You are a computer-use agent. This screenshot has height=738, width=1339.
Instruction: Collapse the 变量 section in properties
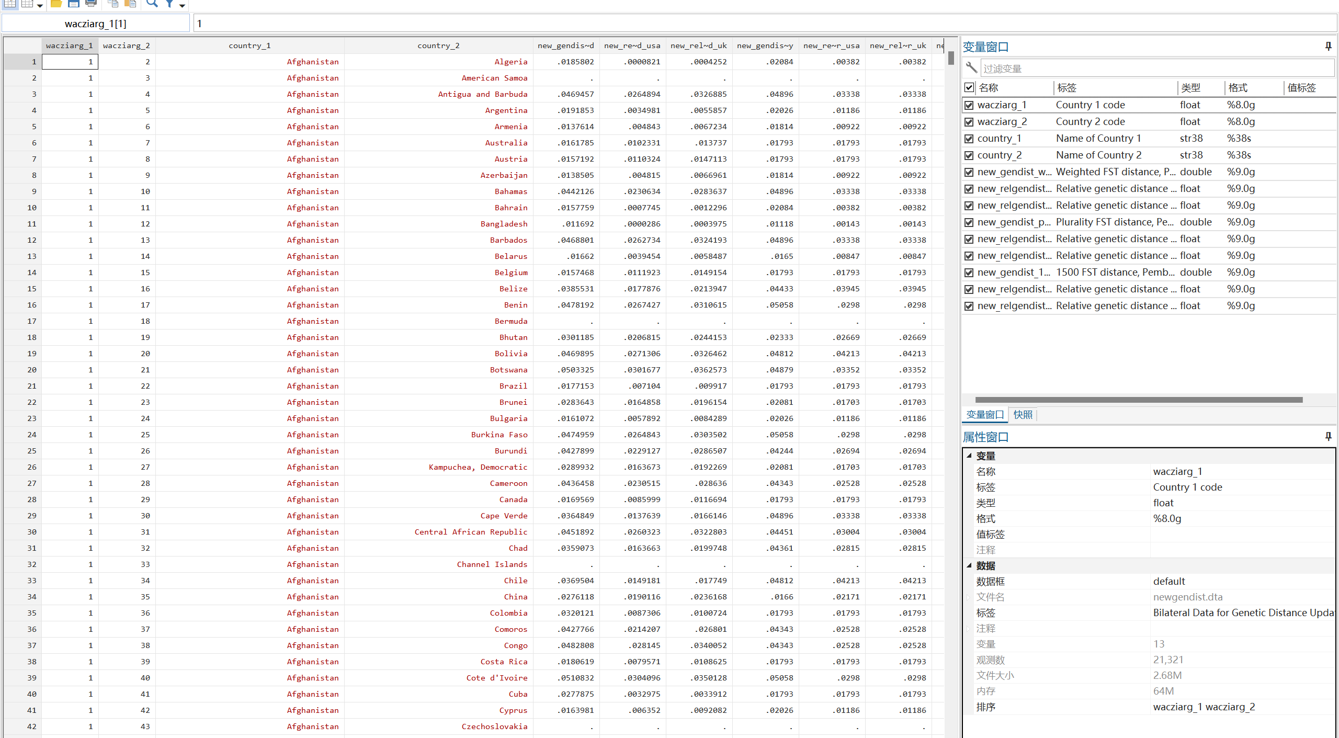[969, 456]
